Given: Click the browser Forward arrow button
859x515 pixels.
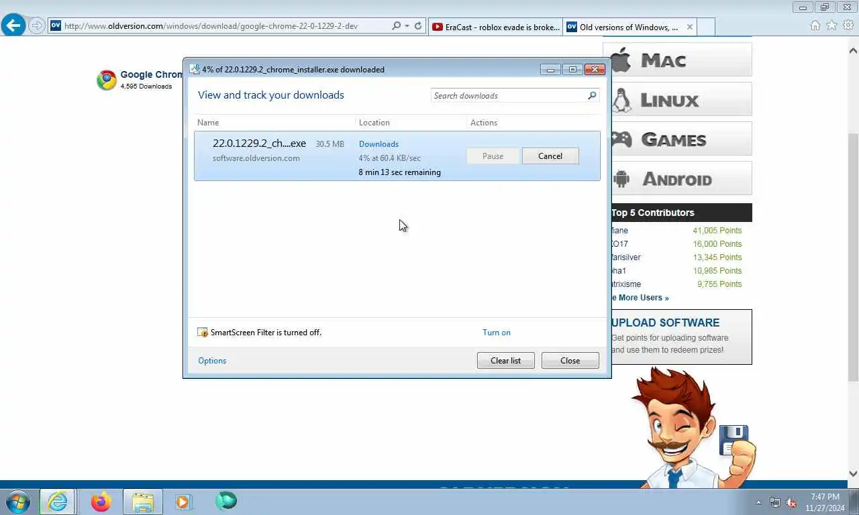Looking at the screenshot, I should pos(37,26).
